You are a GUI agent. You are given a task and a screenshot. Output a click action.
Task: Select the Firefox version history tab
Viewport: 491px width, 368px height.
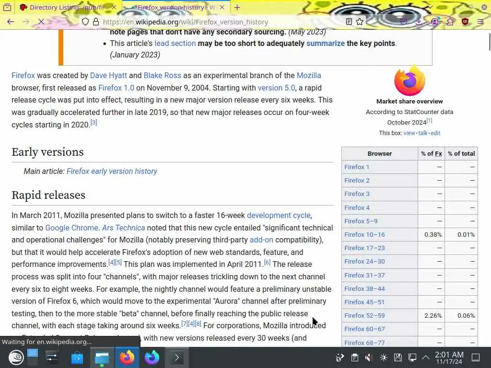(176, 7)
